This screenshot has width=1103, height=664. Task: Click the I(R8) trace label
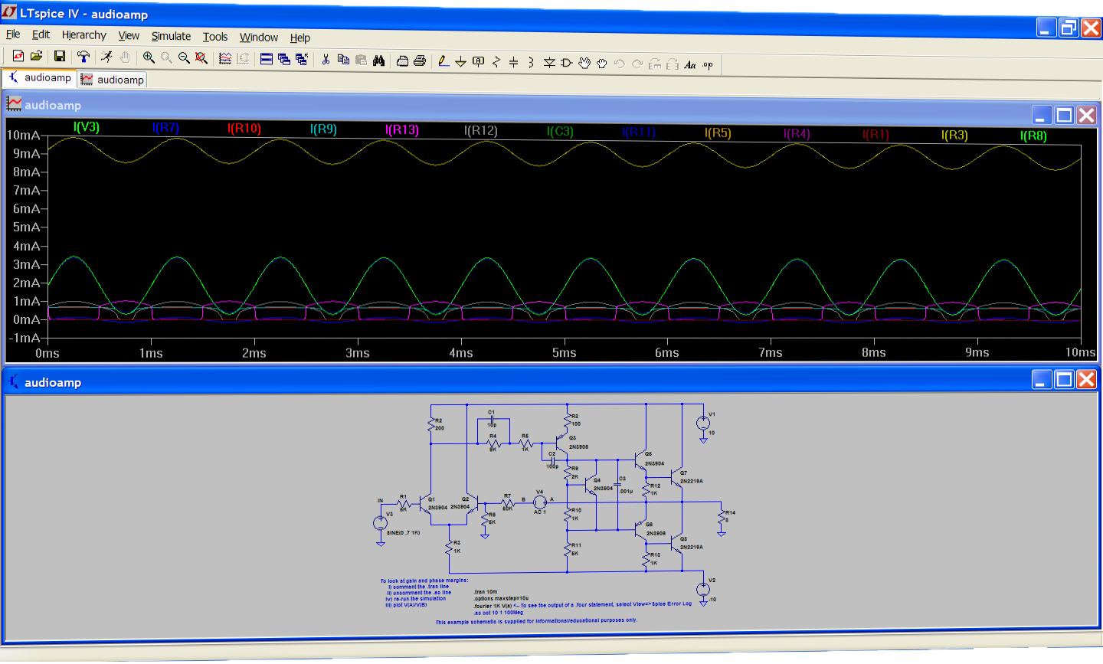(x=1033, y=136)
